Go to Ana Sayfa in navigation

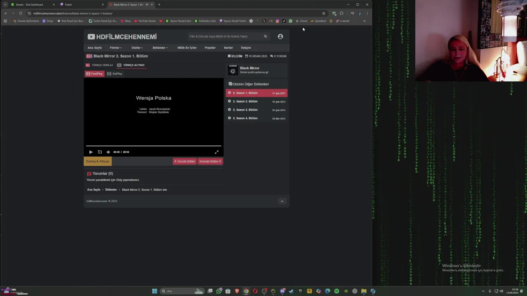95,48
